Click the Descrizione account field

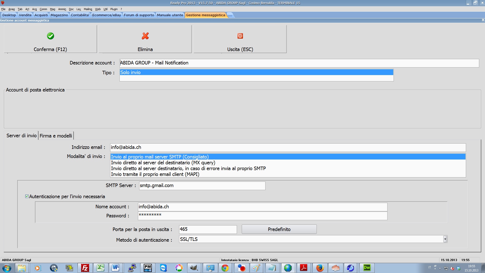[x=299, y=63]
